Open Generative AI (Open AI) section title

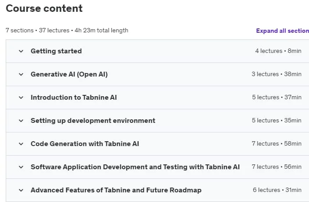[x=69, y=74]
